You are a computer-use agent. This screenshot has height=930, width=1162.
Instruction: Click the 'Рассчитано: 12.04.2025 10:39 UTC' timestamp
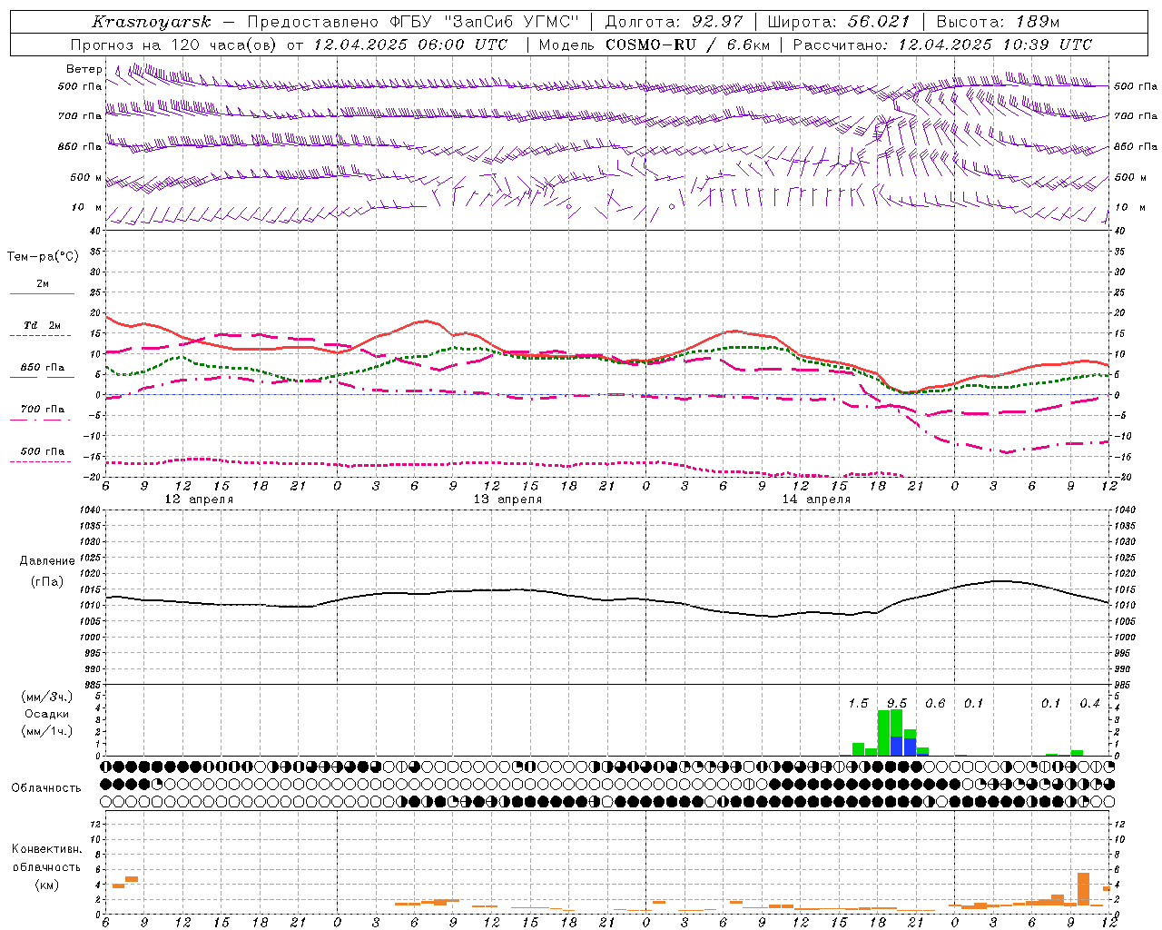pyautogui.click(x=942, y=45)
